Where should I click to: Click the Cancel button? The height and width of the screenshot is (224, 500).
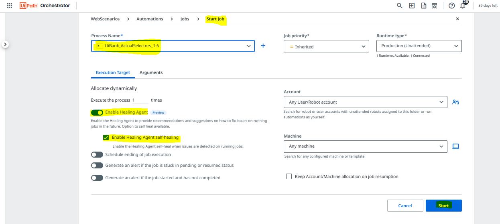[x=405, y=206]
